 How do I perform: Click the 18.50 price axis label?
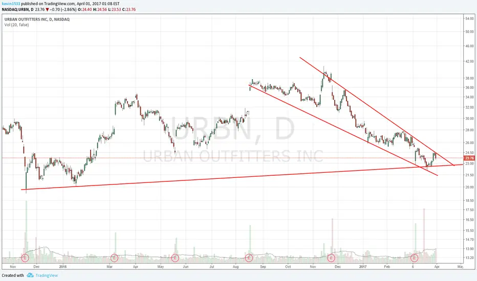coord(469,200)
